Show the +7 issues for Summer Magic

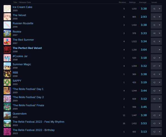(x=154, y=66)
